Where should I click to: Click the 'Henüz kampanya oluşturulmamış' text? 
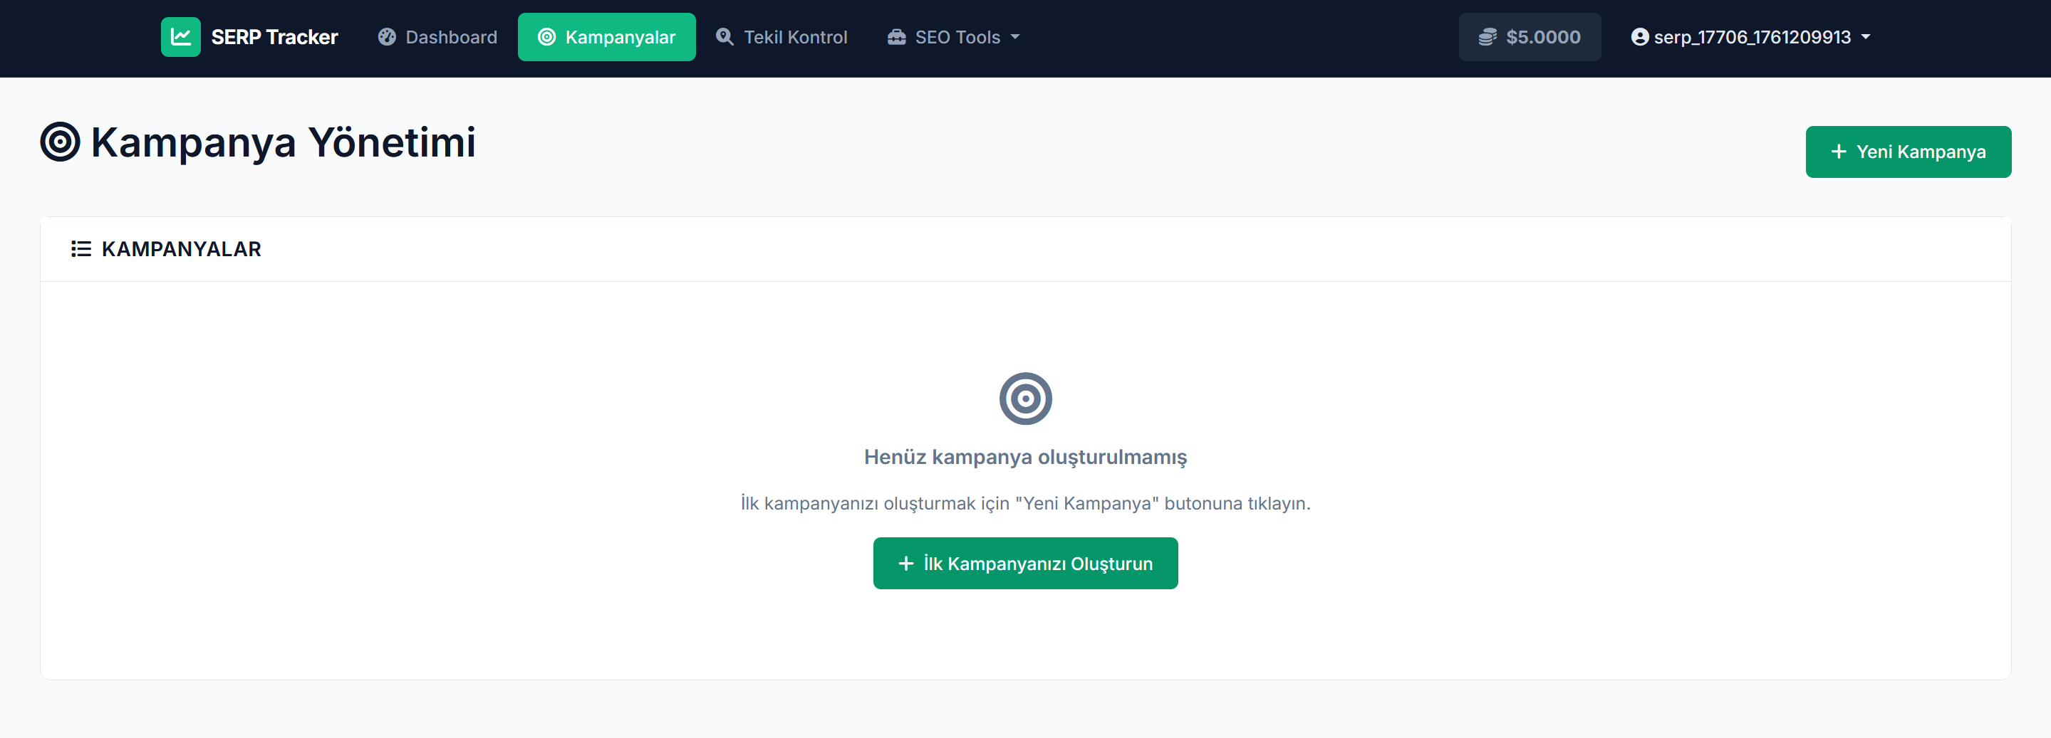coord(1026,458)
